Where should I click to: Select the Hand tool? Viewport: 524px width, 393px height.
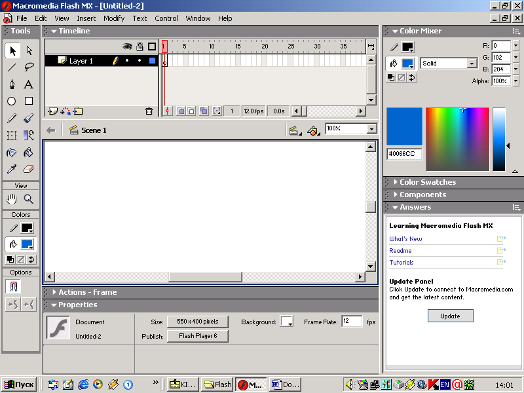(x=12, y=199)
